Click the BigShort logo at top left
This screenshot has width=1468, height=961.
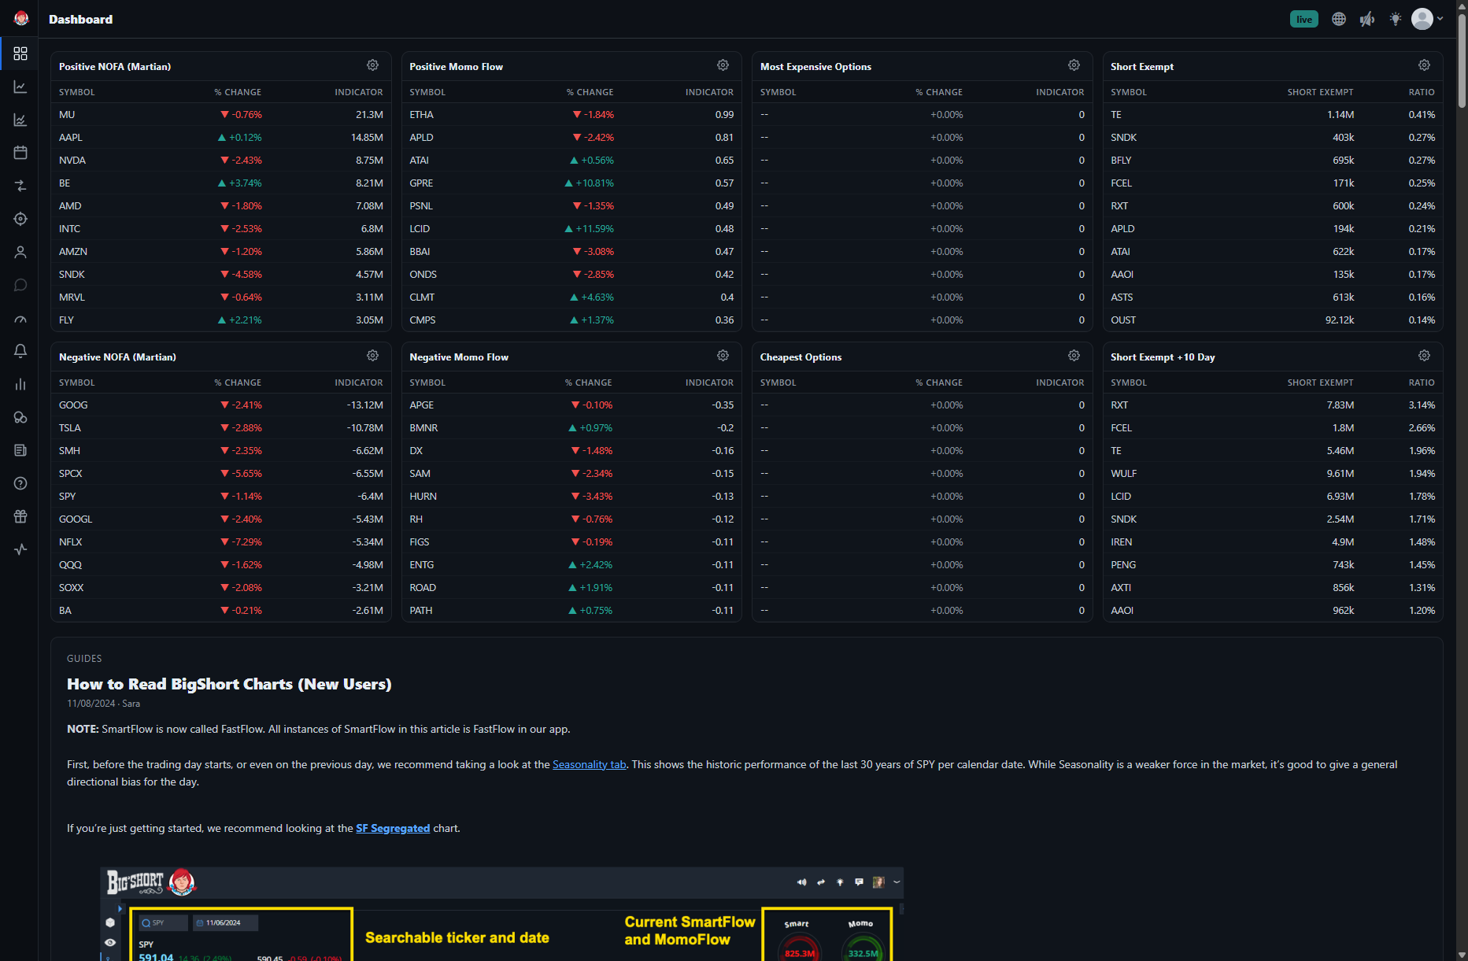pos(21,19)
